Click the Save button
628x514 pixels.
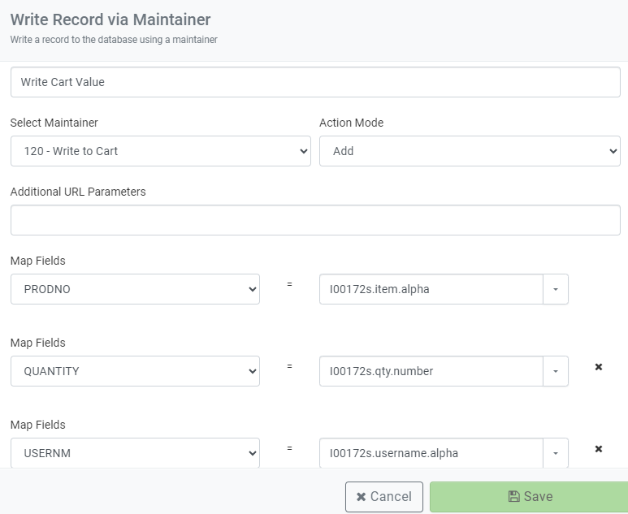pyautogui.click(x=529, y=497)
